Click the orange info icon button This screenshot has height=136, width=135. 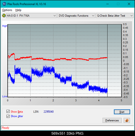[x=127, y=121]
